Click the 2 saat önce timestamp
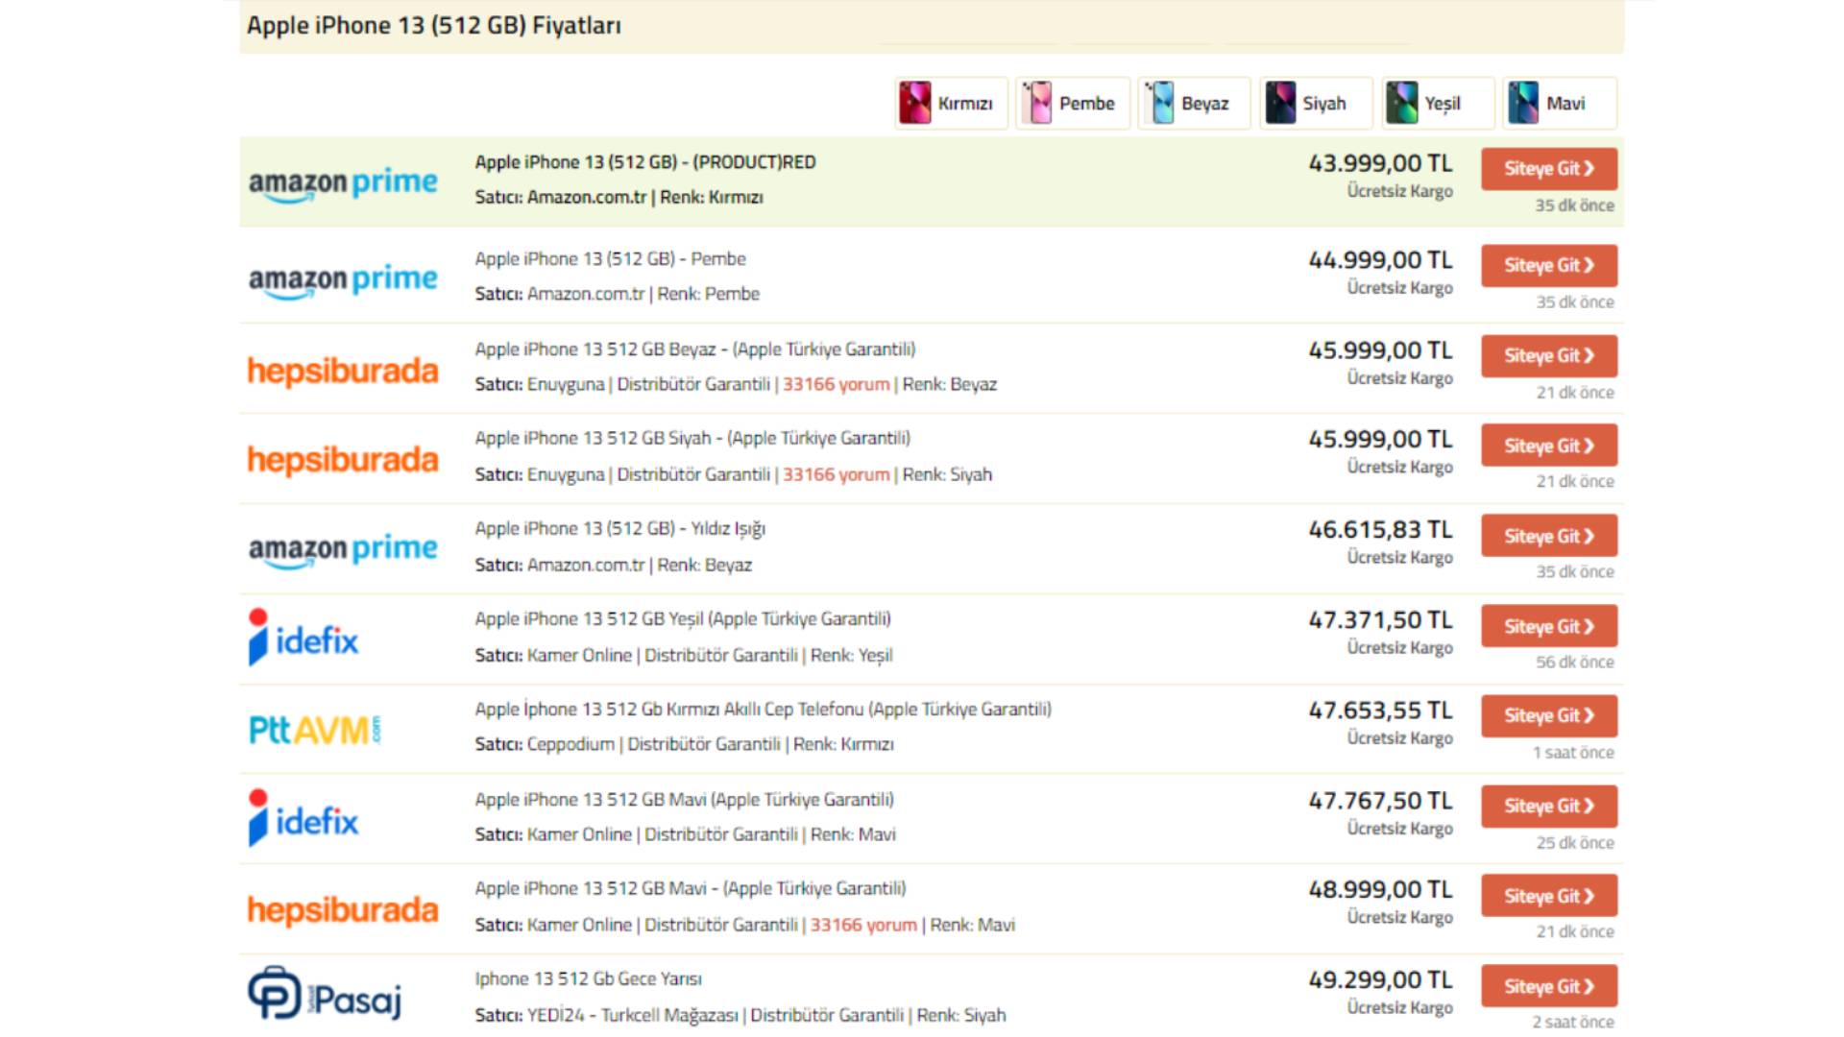1844x1037 pixels. pyautogui.click(x=1573, y=1023)
